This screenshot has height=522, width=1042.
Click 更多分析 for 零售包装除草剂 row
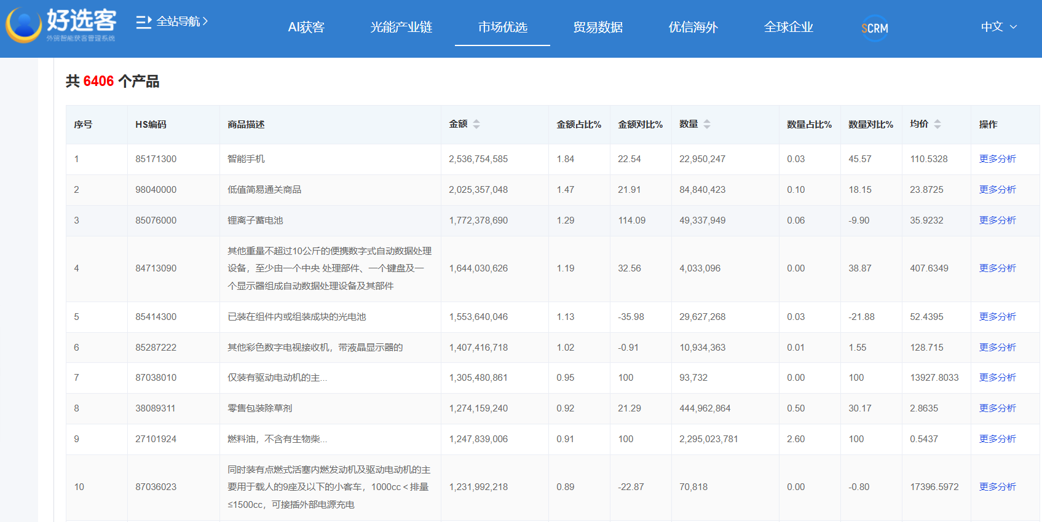coord(998,408)
